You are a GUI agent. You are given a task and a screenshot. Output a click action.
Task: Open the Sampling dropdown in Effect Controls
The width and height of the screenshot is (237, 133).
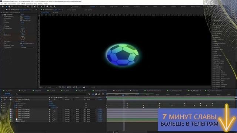point(28,47)
